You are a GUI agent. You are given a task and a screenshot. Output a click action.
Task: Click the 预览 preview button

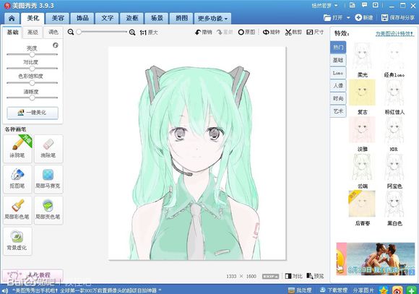point(315,276)
